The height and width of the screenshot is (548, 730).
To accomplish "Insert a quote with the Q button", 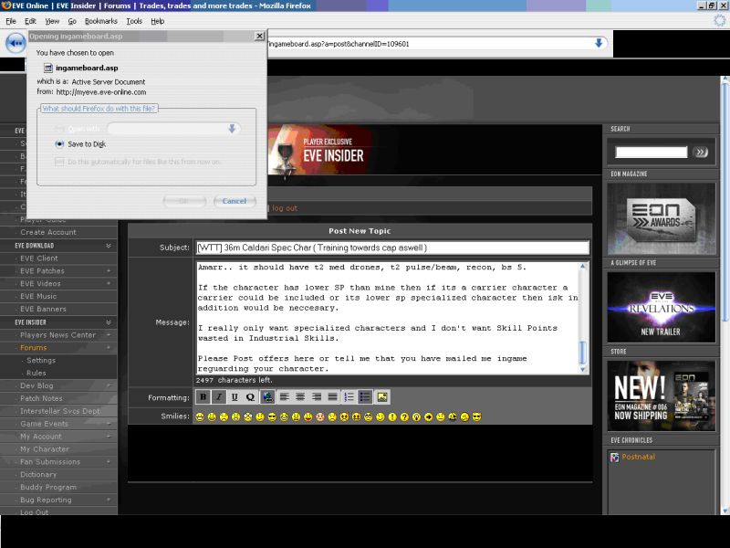I will point(250,397).
